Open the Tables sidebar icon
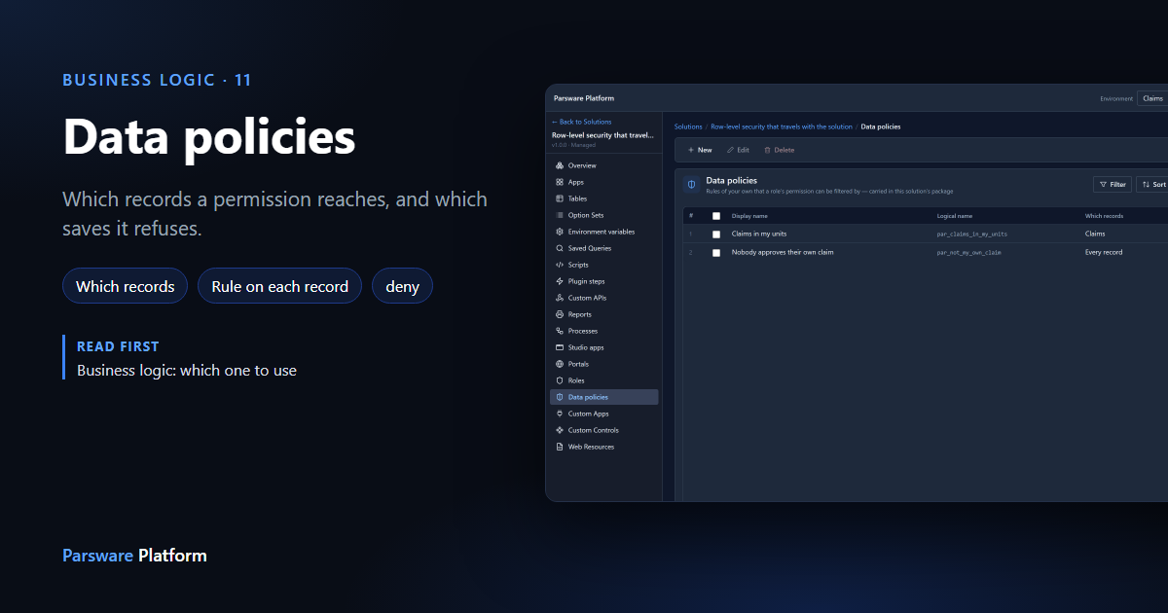Screen dimensions: 1168x613 coord(560,198)
